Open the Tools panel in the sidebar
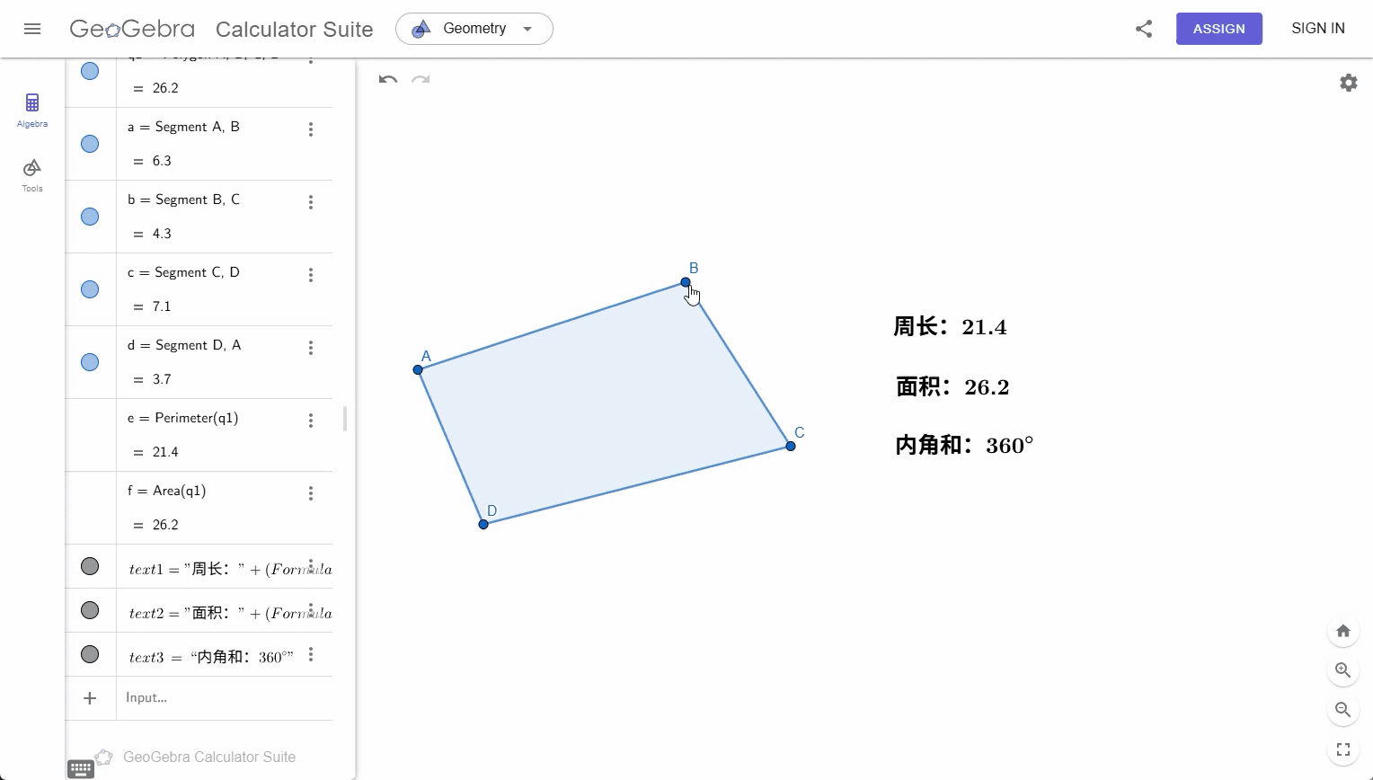1373x780 pixels. pos(31,173)
